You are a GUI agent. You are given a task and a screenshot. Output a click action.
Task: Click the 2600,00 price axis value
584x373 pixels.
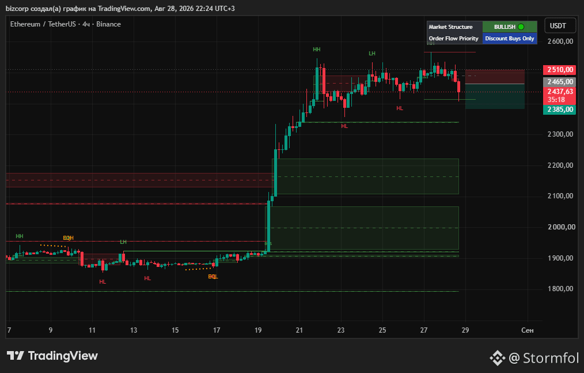[x=560, y=42]
